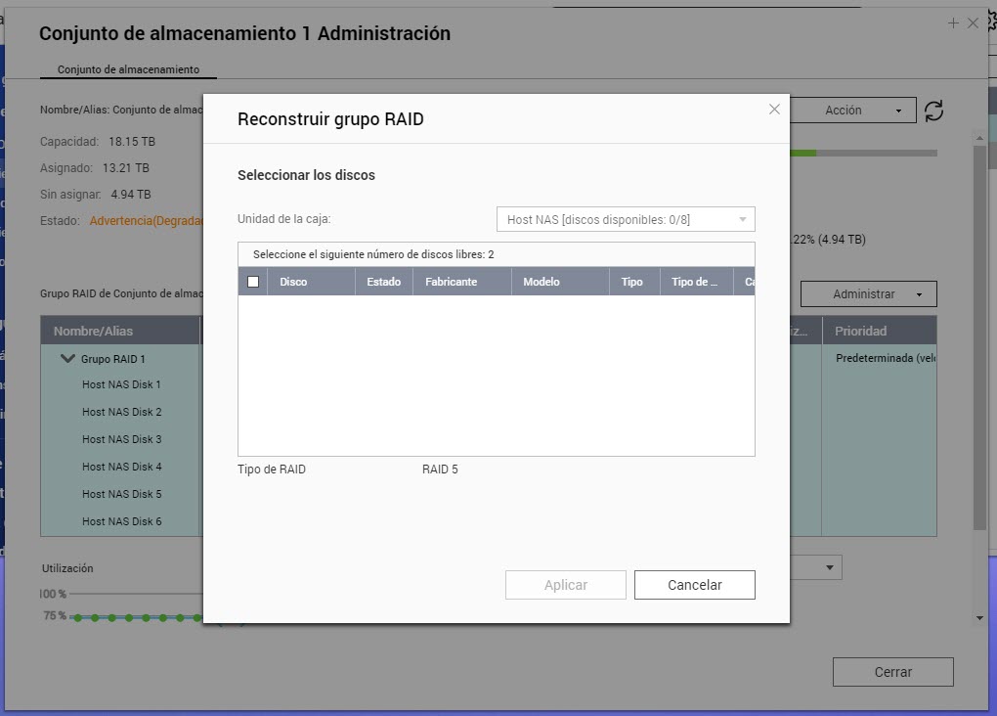
Task: Open the Unidad de la caja dropdown
Action: [x=626, y=220]
